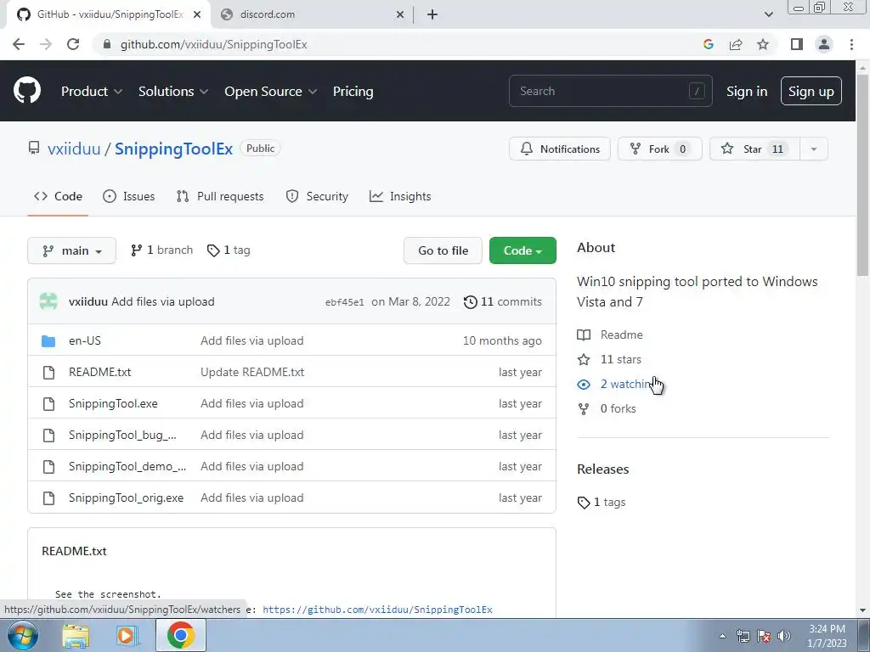This screenshot has height=652, width=870.
Task: Open SnippingTool_orig.exe file
Action: tap(126, 497)
